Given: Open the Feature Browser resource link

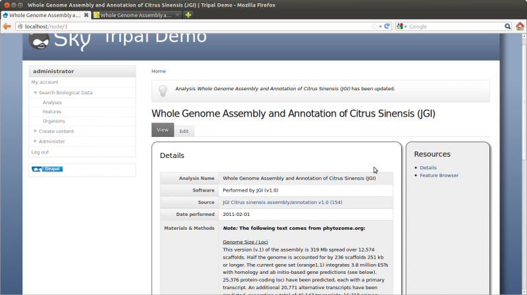Looking at the screenshot, I should (x=439, y=175).
